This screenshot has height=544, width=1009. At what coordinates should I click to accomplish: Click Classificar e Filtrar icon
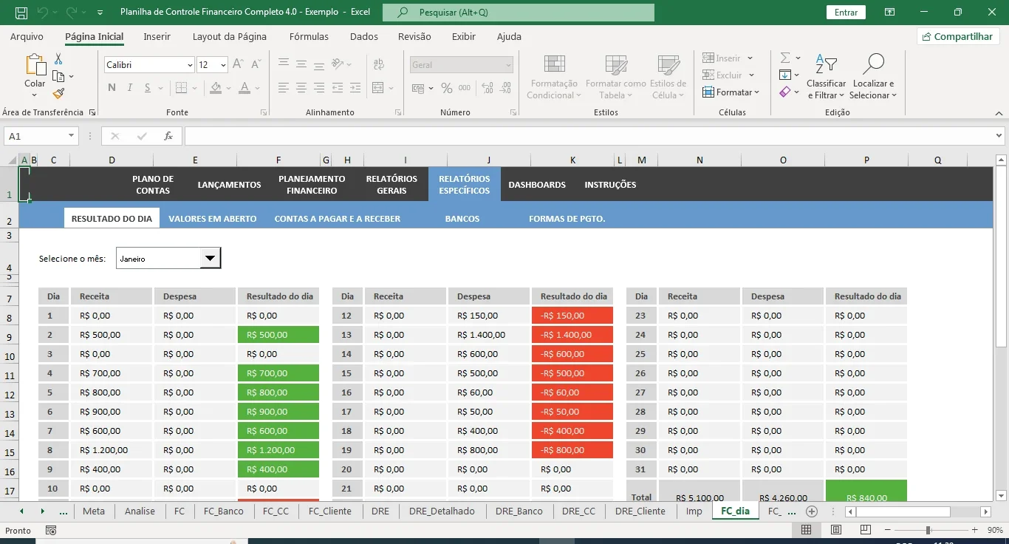tap(826, 64)
